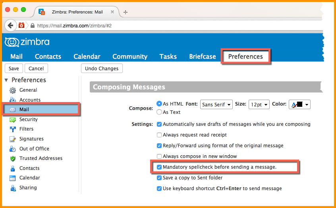Switch to the Tasks tab
This screenshot has width=336, height=208.
pos(168,56)
